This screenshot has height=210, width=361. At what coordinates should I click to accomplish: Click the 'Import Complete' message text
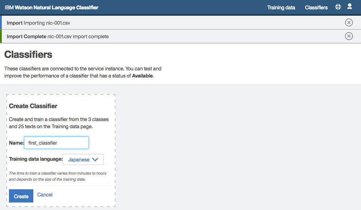coord(58,36)
